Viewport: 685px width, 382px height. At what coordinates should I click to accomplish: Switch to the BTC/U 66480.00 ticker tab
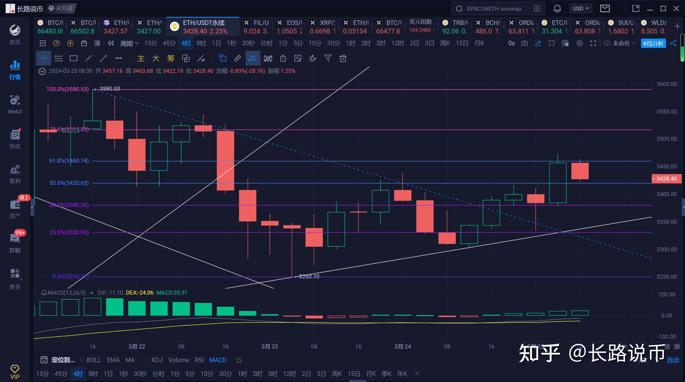[50, 27]
